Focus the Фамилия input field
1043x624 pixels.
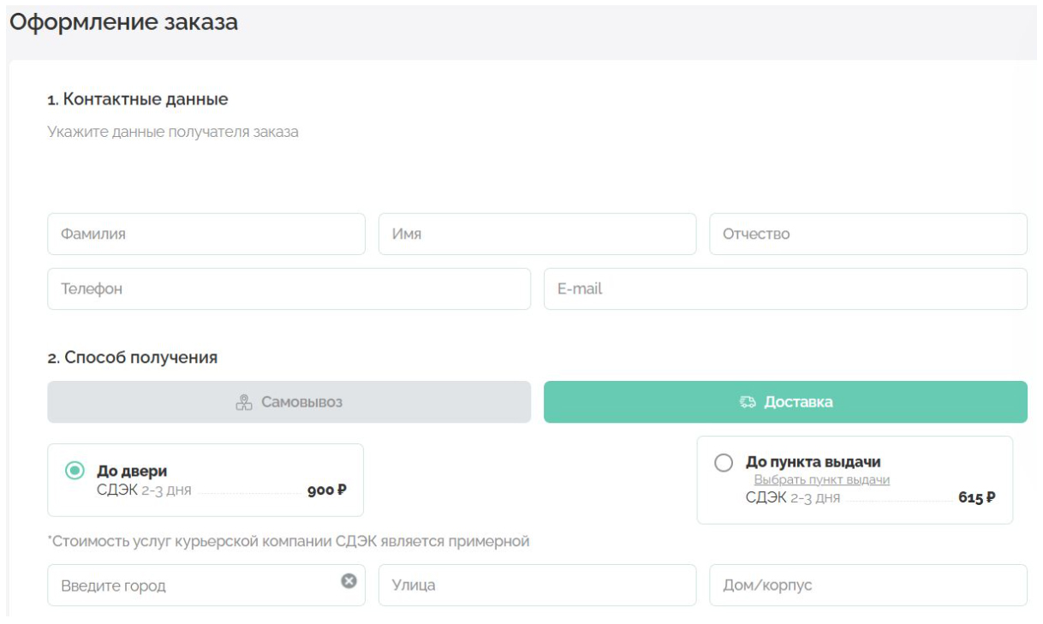click(206, 235)
